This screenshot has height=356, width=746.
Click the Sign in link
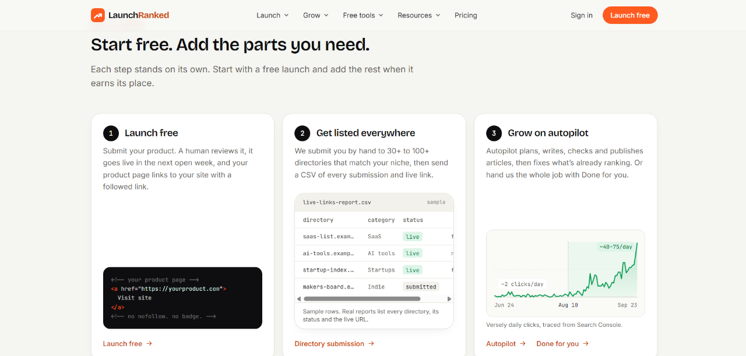click(582, 15)
